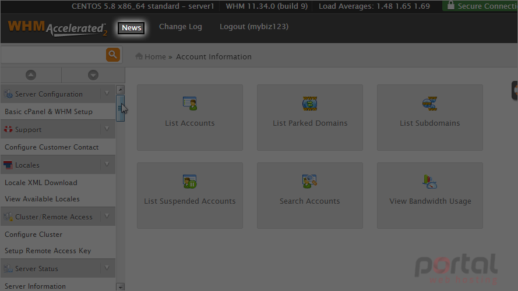Click the List Accounts label
518x291 pixels.
point(190,123)
